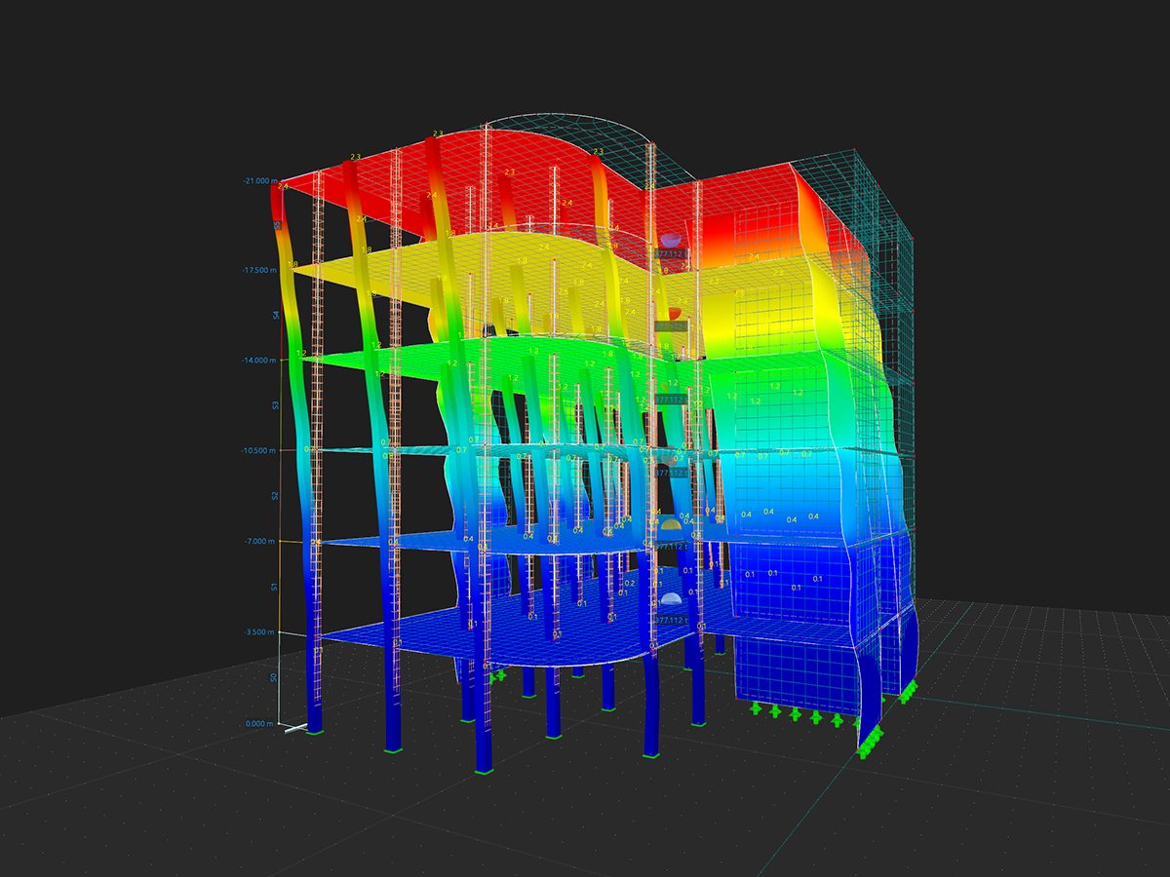Select the yellow hemisphere load symbol mid-model
1170x877 pixels.
pyautogui.click(x=671, y=523)
